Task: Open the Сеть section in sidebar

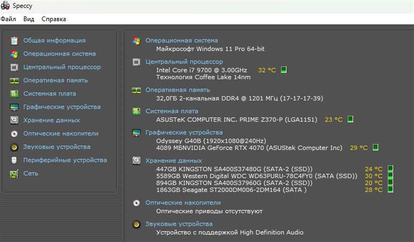Action: pos(31,174)
